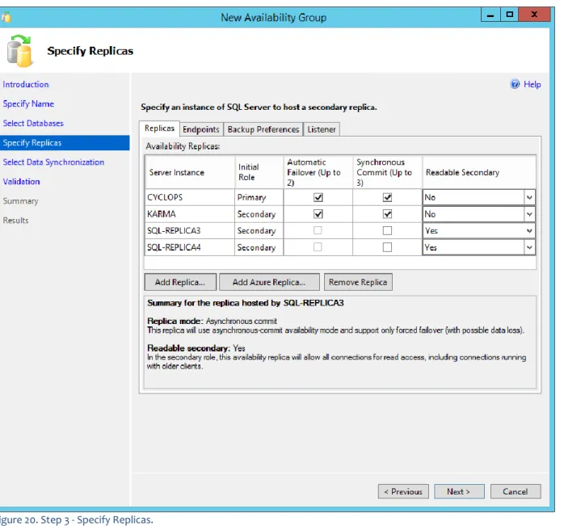Click the Results sidebar step
This screenshot has width=564, height=526.
[x=15, y=221]
